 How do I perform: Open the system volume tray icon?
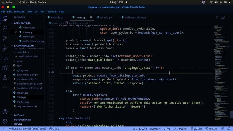point(216,2)
